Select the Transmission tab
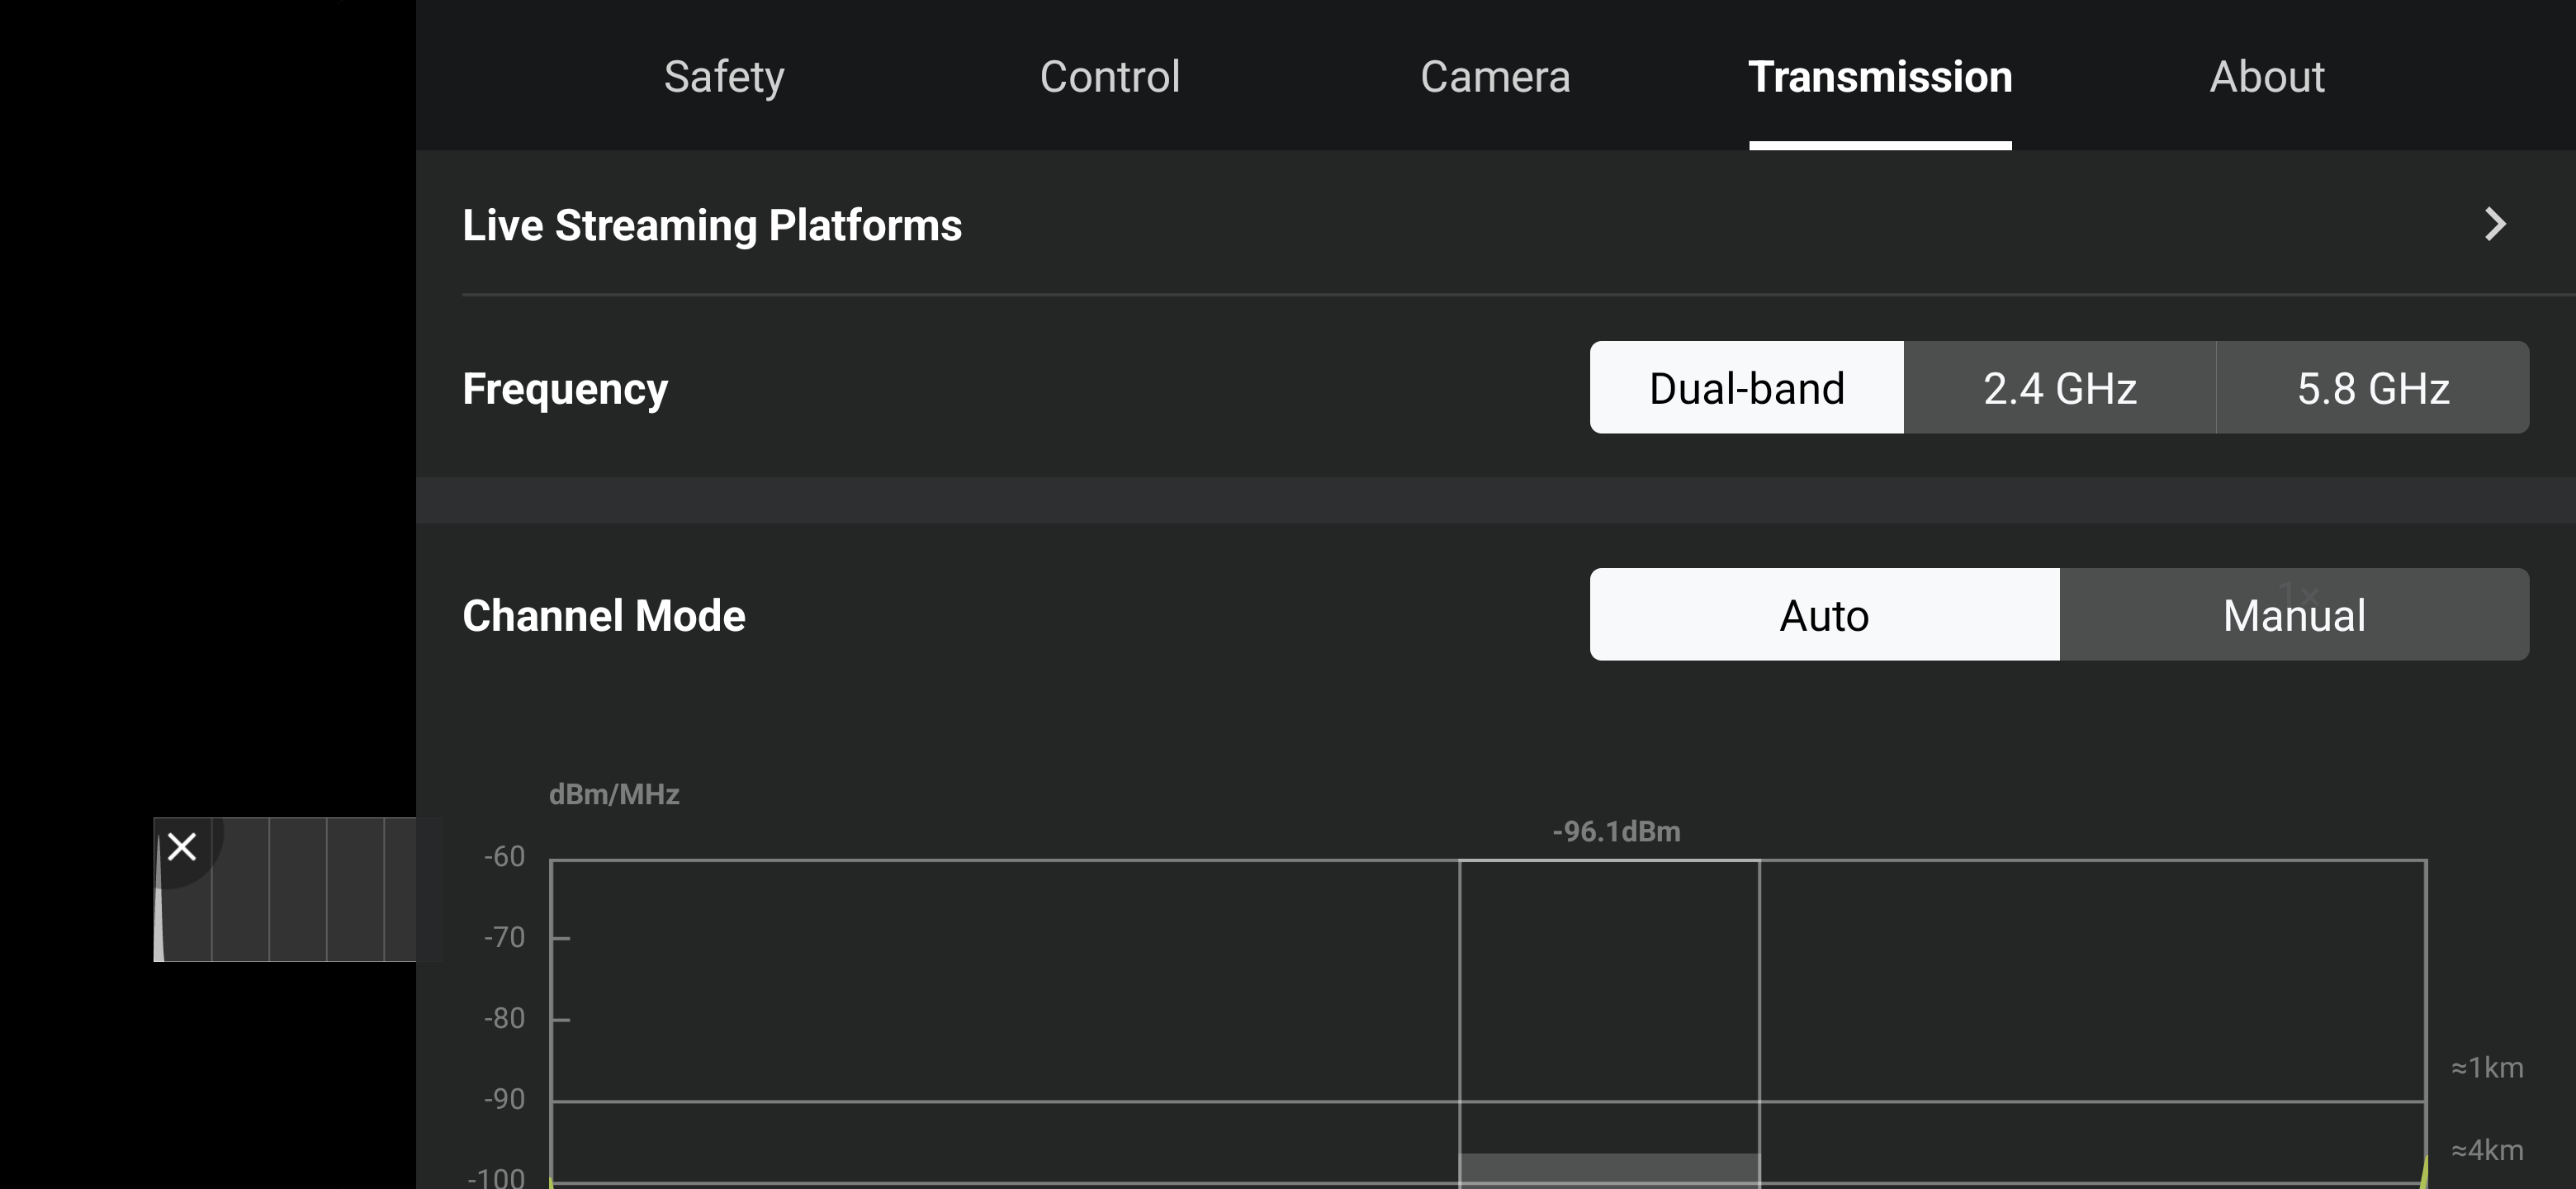 [x=1880, y=77]
